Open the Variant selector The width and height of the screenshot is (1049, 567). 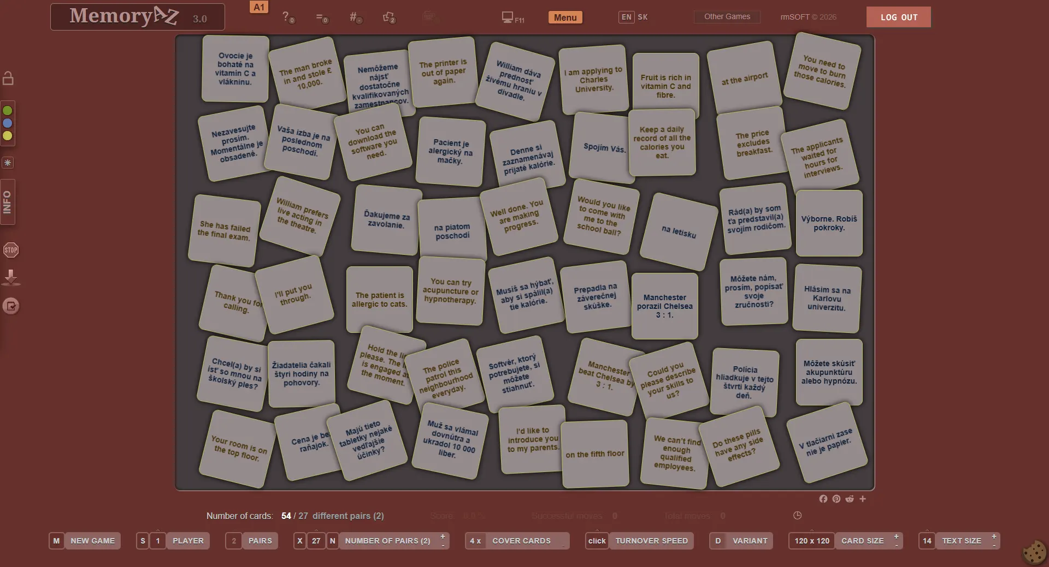750,541
